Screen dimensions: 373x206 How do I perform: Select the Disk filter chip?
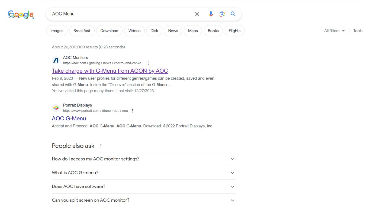[x=154, y=31]
